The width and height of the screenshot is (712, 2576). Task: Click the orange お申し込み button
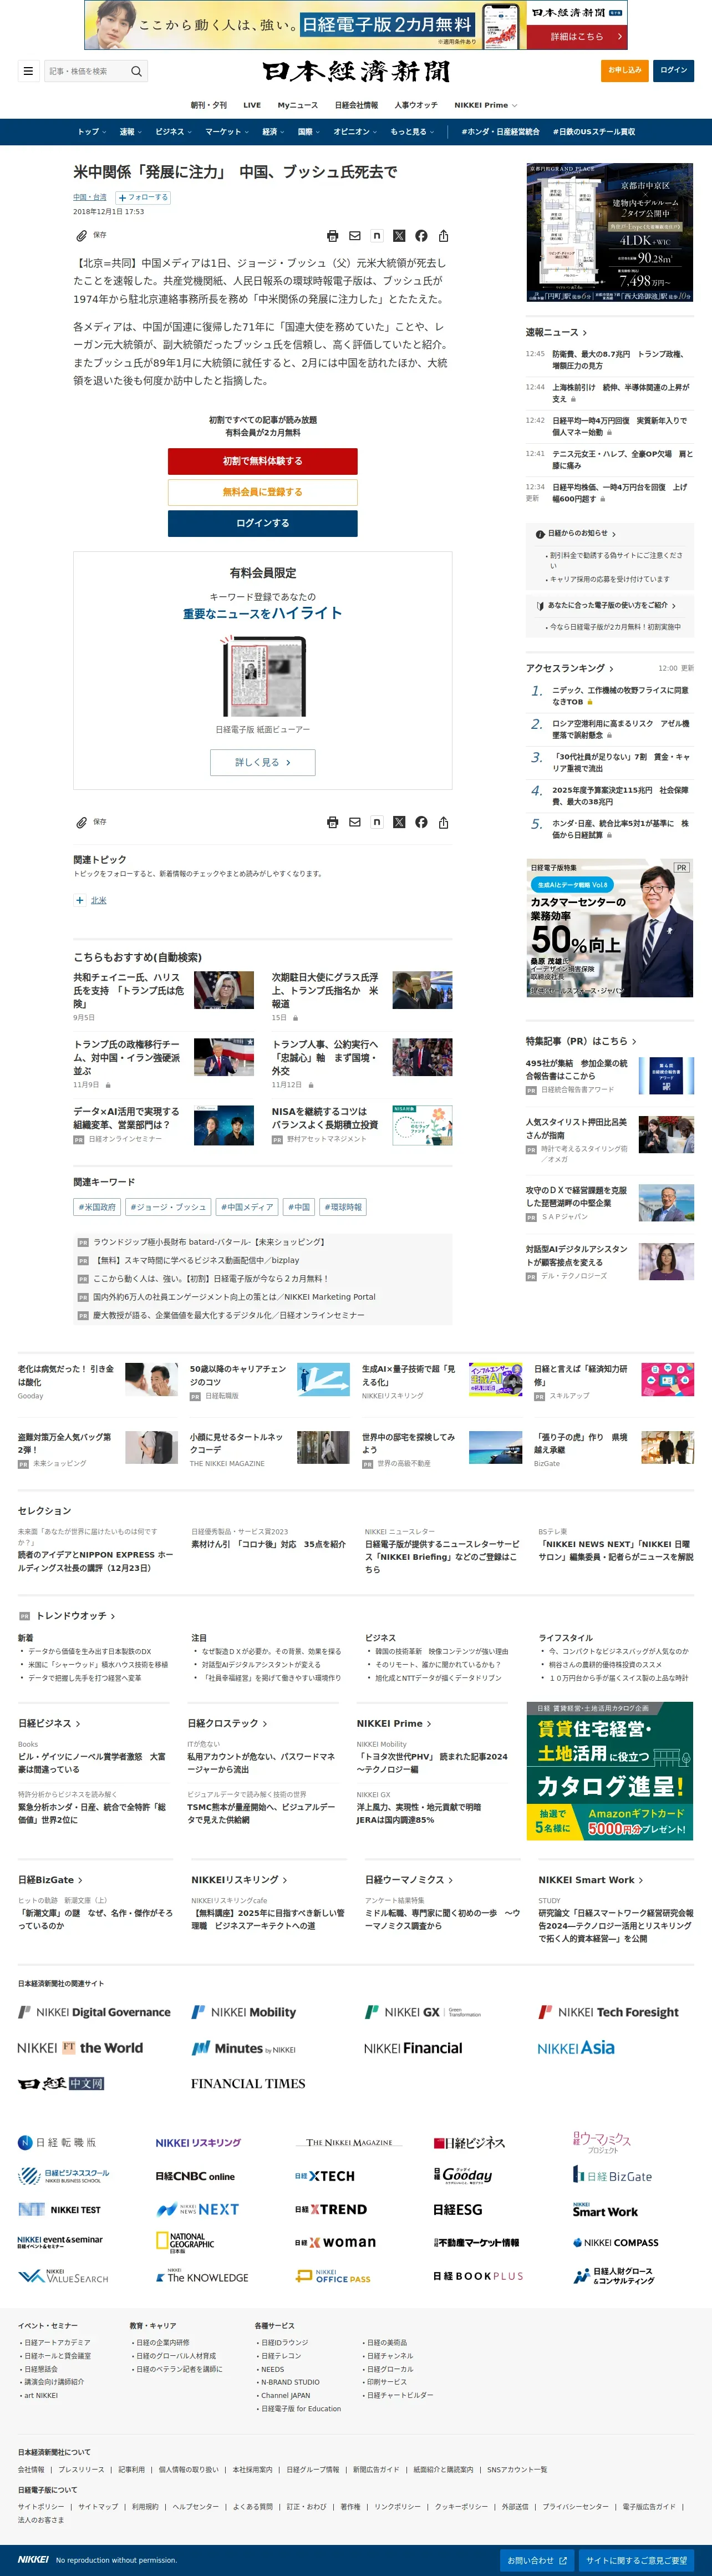tap(624, 70)
